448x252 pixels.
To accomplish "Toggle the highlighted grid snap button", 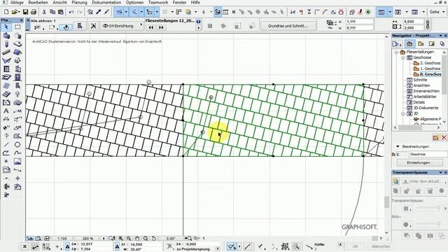I will pos(149,12).
